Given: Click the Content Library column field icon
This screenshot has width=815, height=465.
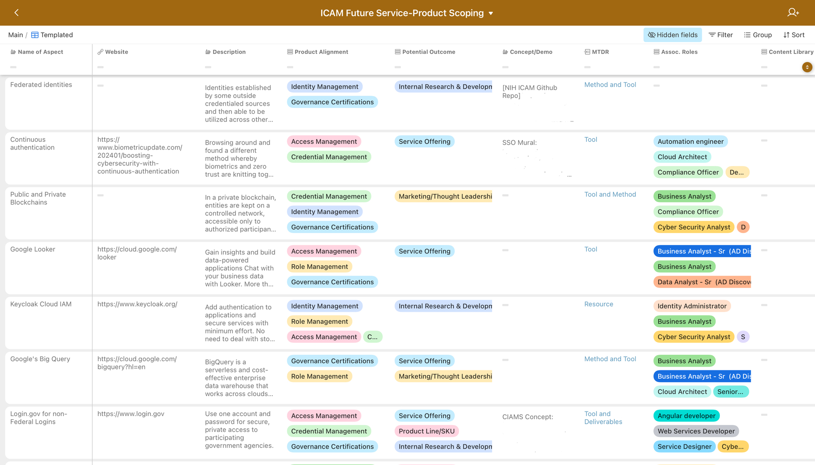Looking at the screenshot, I should pos(764,52).
